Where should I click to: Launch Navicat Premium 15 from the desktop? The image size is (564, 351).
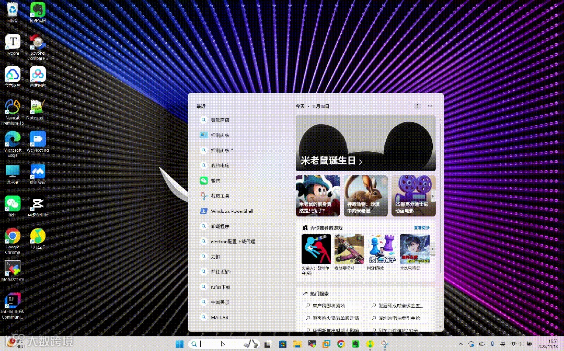click(13, 112)
